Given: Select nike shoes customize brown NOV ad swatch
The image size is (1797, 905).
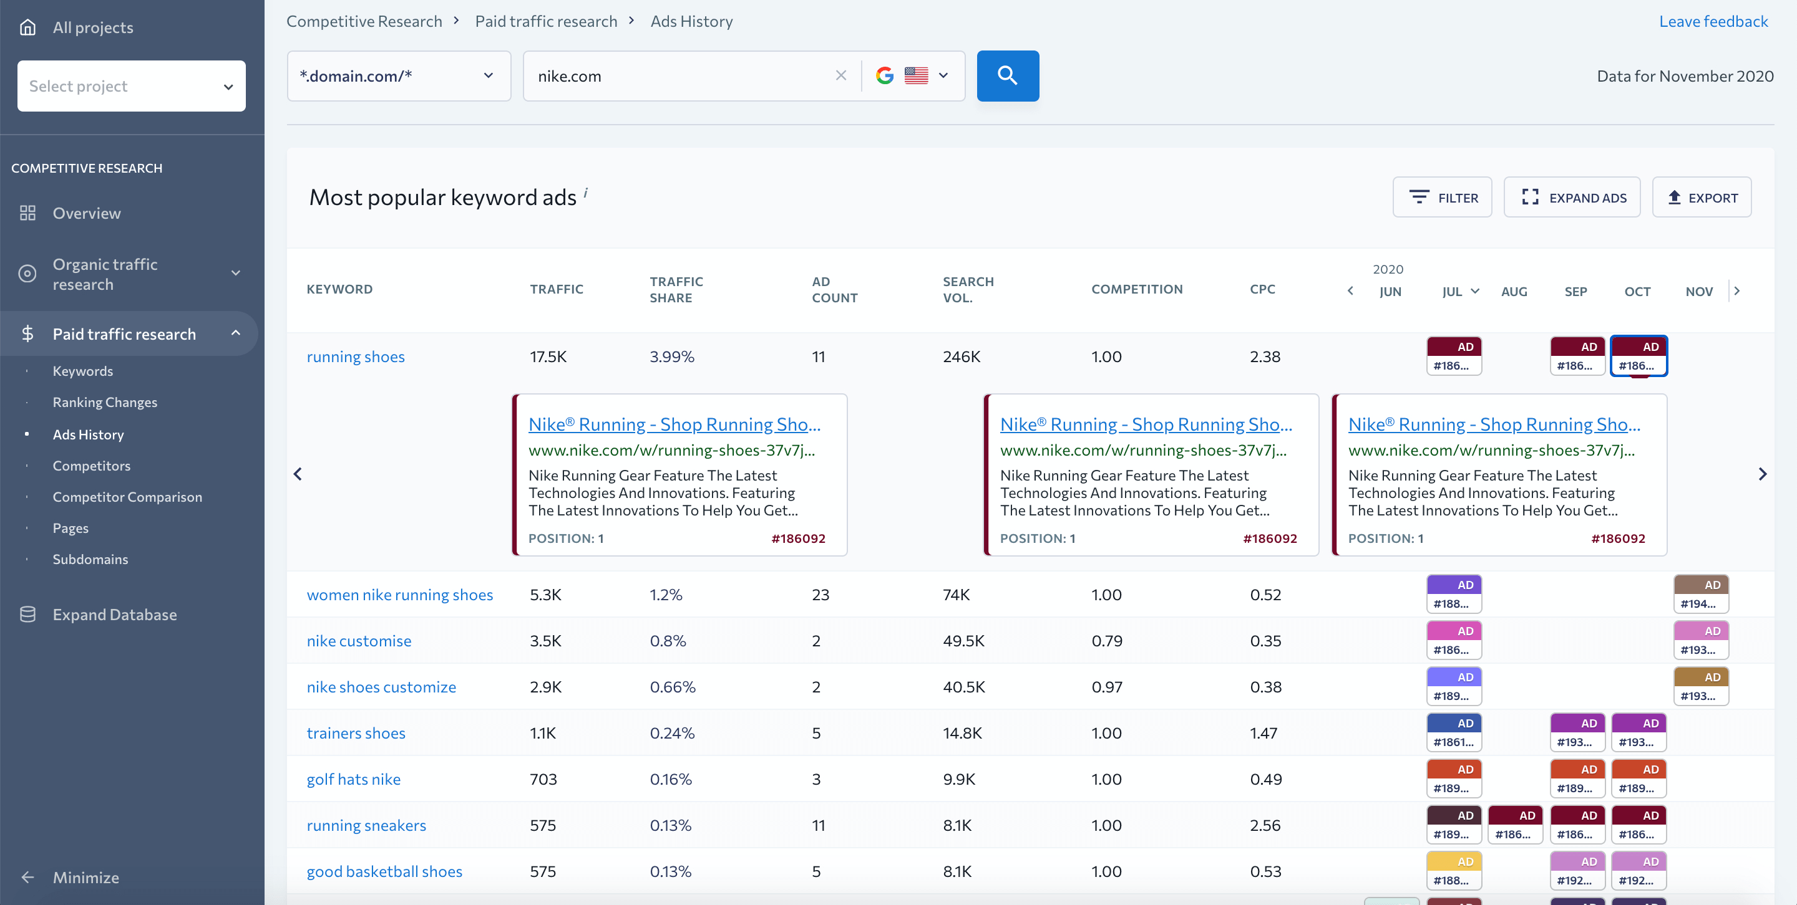Looking at the screenshot, I should point(1701,686).
